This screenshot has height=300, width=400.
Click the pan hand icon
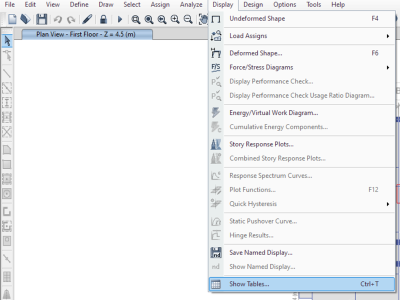[x=203, y=19]
